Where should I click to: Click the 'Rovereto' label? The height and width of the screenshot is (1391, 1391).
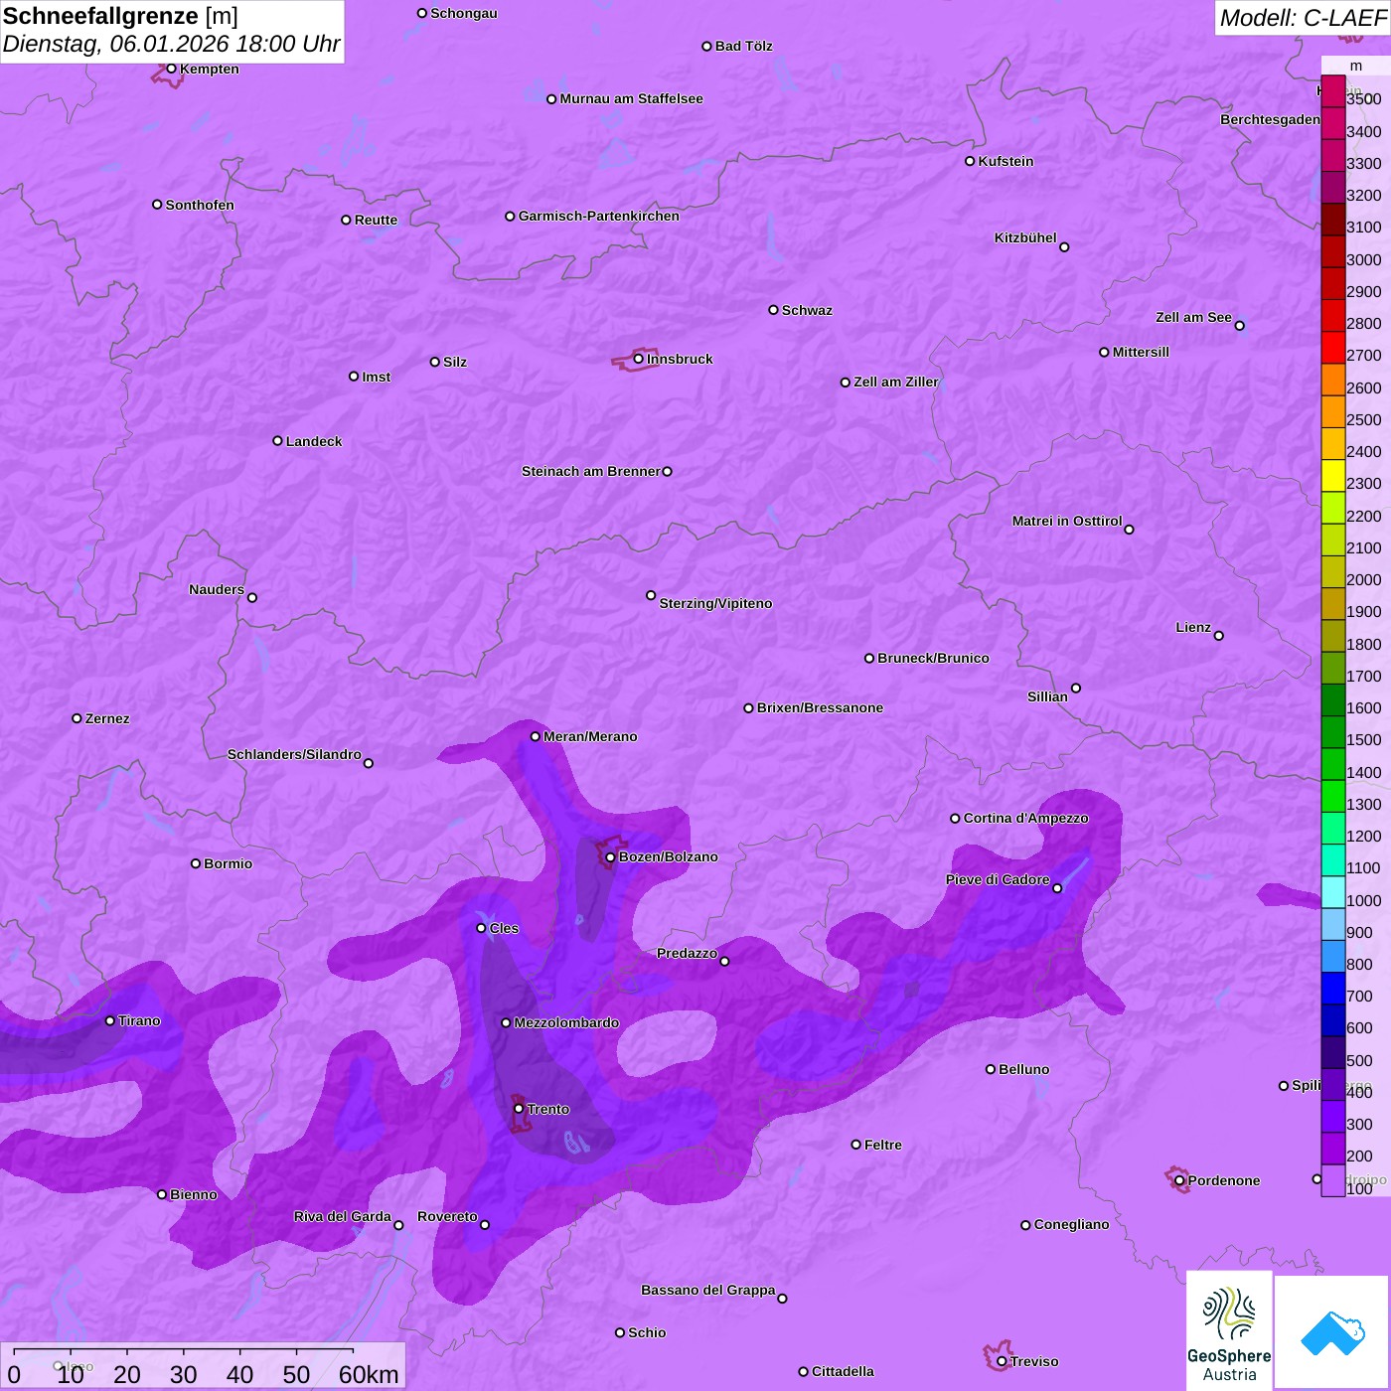447,1216
